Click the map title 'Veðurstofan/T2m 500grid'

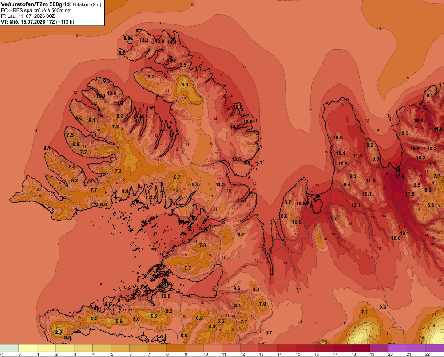(x=36, y=4)
